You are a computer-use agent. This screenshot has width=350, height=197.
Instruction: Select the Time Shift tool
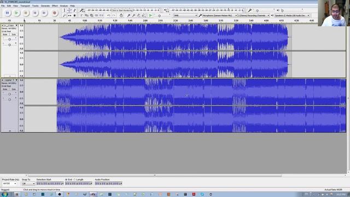[x=69, y=15]
